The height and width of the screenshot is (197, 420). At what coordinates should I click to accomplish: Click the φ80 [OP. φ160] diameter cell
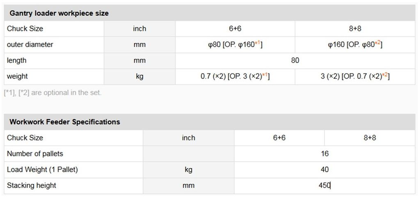tap(235, 45)
